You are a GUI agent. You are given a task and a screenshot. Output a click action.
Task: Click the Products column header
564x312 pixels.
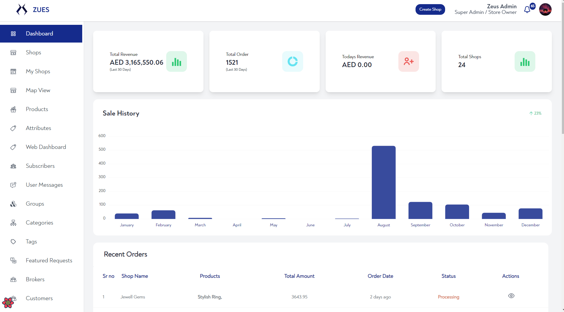[210, 276]
